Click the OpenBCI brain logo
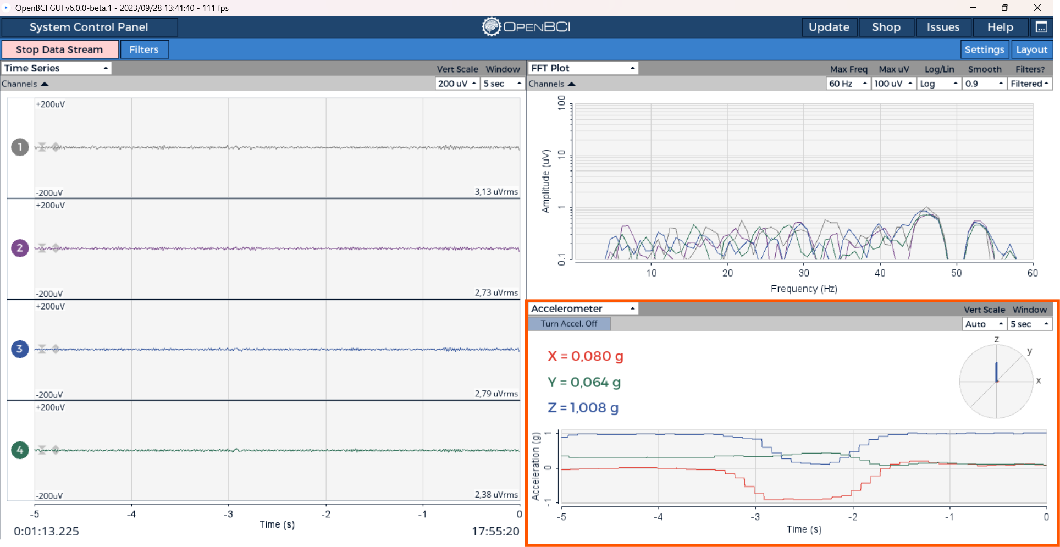1060x547 pixels. [491, 26]
